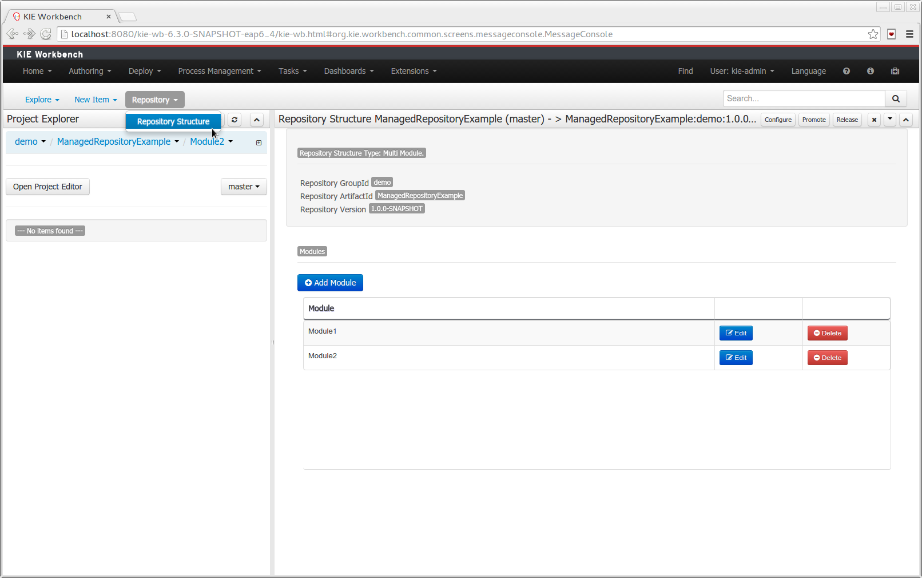The image size is (922, 578).
Task: Click the Search input field
Action: pos(803,98)
